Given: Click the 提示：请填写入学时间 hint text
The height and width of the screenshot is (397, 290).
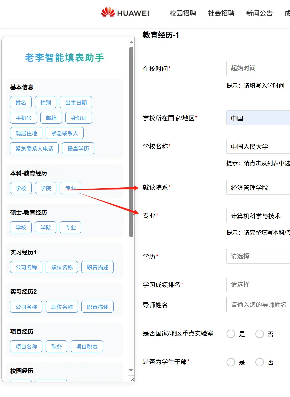Looking at the screenshot, I should point(255,85).
